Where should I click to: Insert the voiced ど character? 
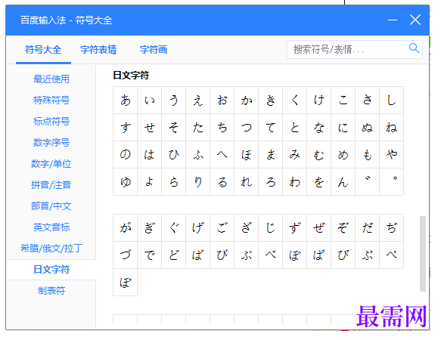pyautogui.click(x=173, y=255)
